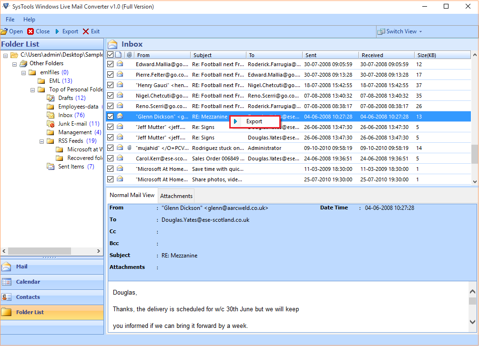This screenshot has width=479, height=346.
Task: Click the Folder List icon at bottom
Action: tap(6, 312)
